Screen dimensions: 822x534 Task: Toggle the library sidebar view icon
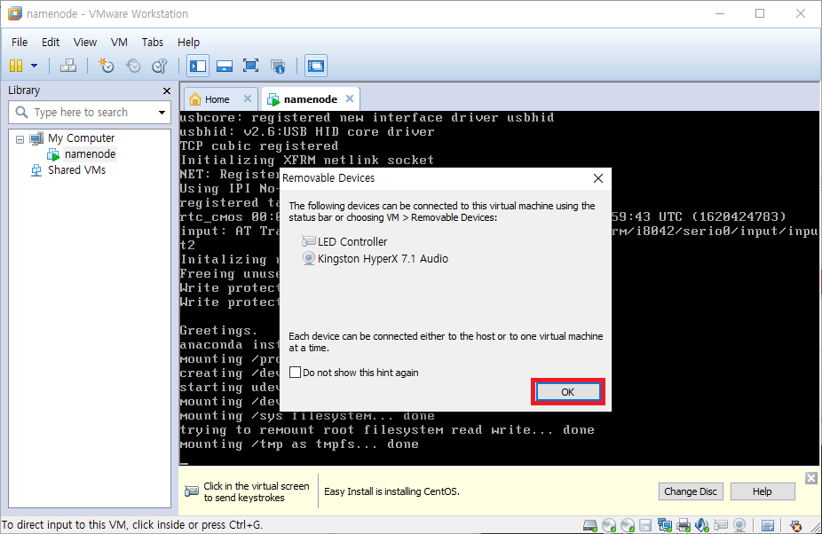tap(198, 66)
